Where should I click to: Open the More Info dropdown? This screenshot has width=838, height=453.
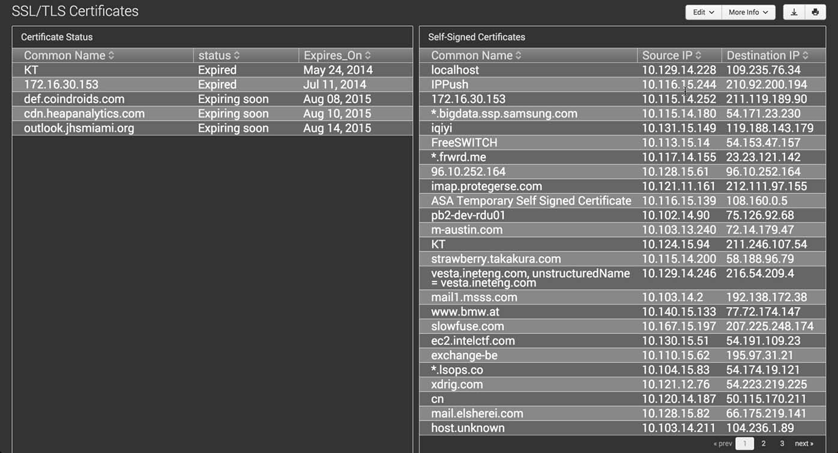click(x=748, y=12)
